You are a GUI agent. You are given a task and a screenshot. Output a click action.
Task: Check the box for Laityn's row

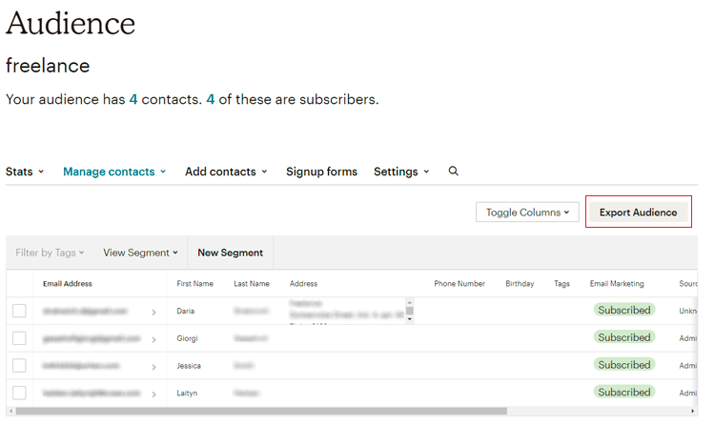point(19,393)
